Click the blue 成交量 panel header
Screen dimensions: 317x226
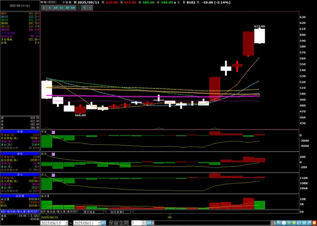click(20, 196)
